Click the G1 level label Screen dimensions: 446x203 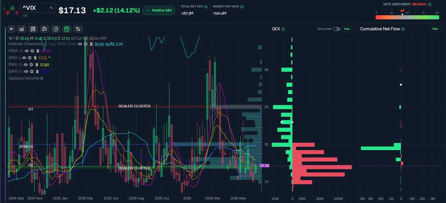click(x=30, y=109)
